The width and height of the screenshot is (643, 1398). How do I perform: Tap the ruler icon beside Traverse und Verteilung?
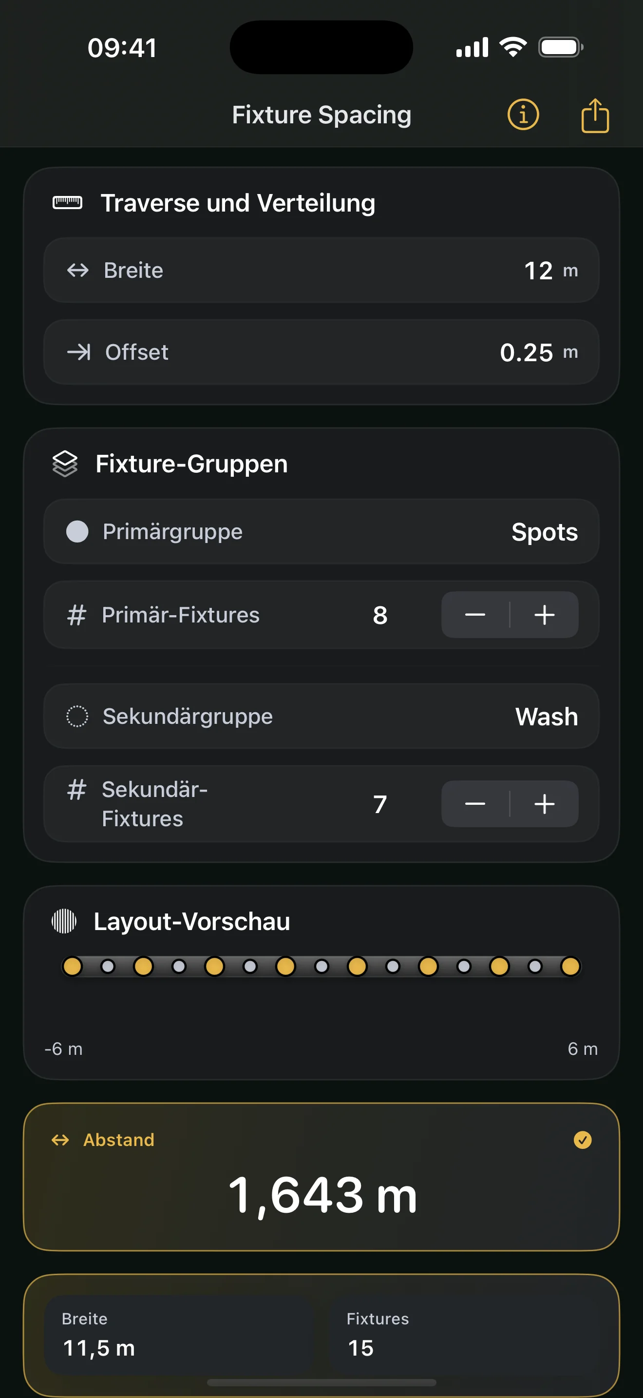tap(67, 203)
